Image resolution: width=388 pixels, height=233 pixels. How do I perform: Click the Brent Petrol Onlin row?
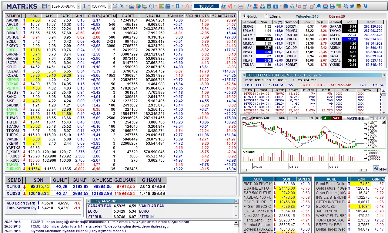pos(350,184)
